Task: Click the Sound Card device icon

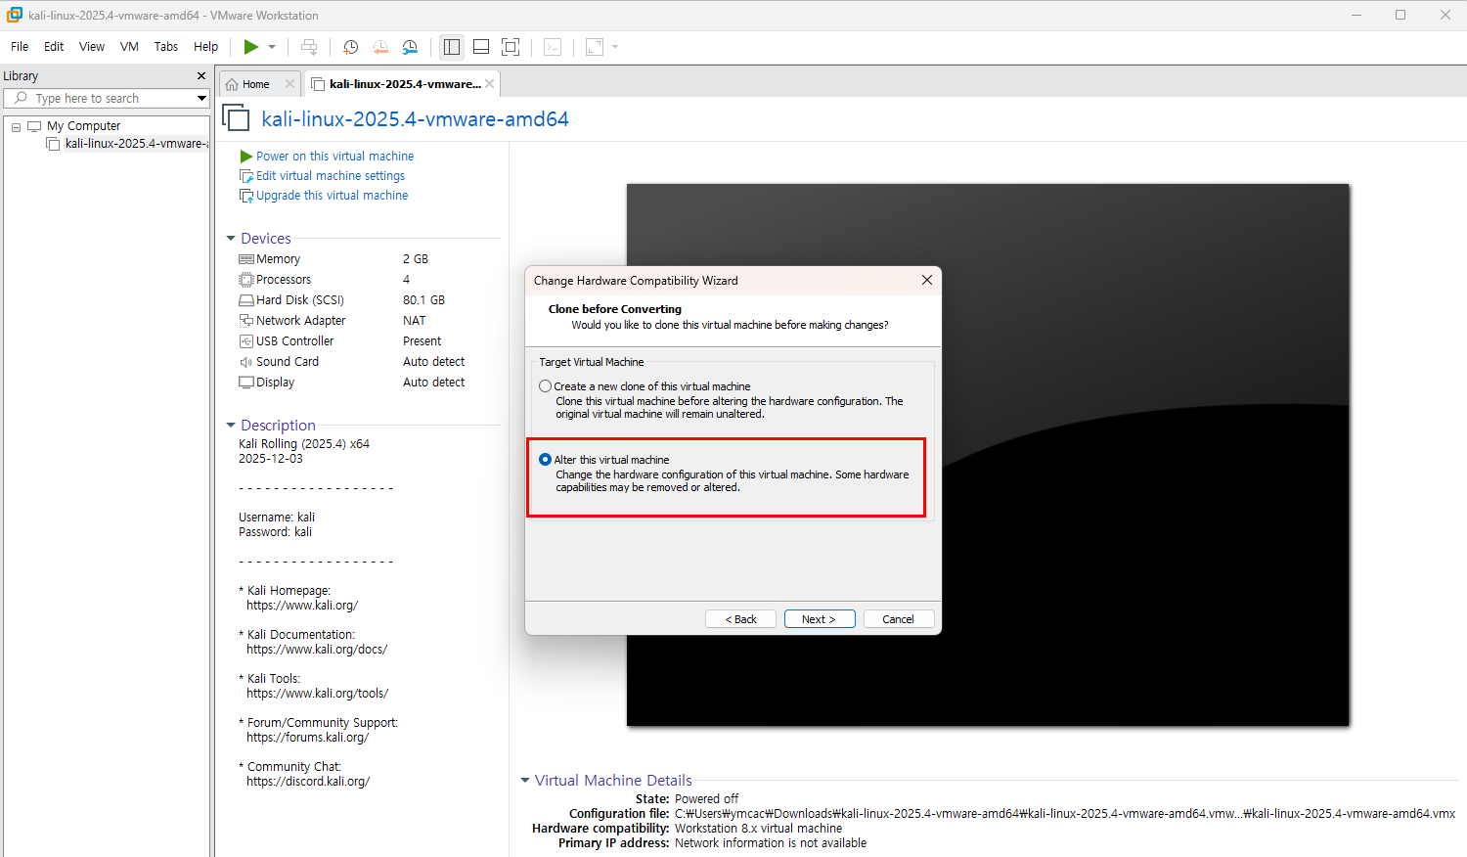Action: click(x=246, y=362)
